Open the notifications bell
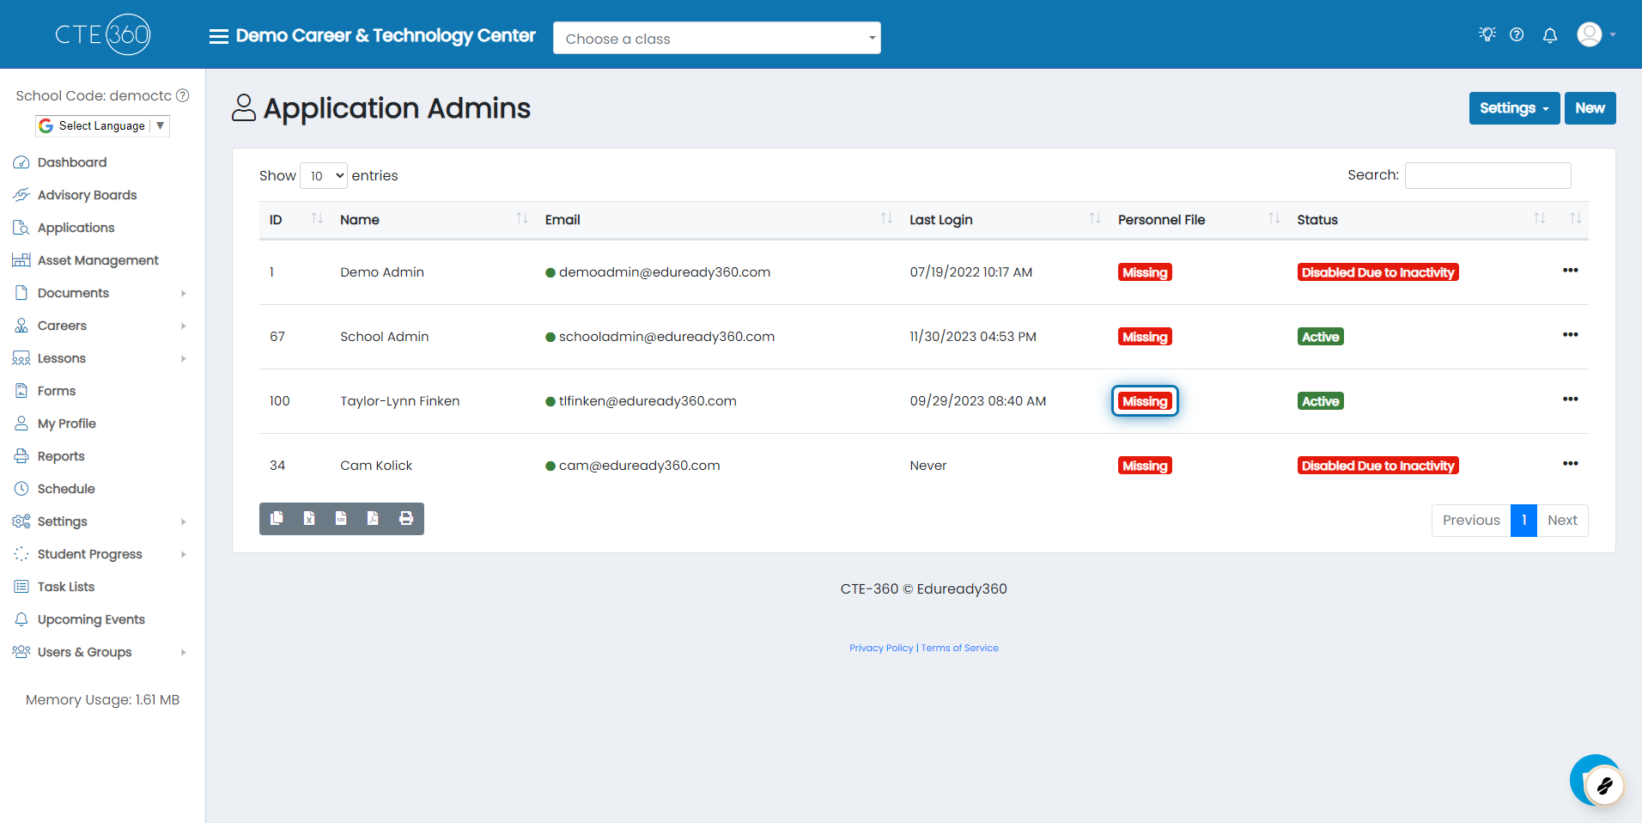This screenshot has width=1642, height=823. 1550,35
